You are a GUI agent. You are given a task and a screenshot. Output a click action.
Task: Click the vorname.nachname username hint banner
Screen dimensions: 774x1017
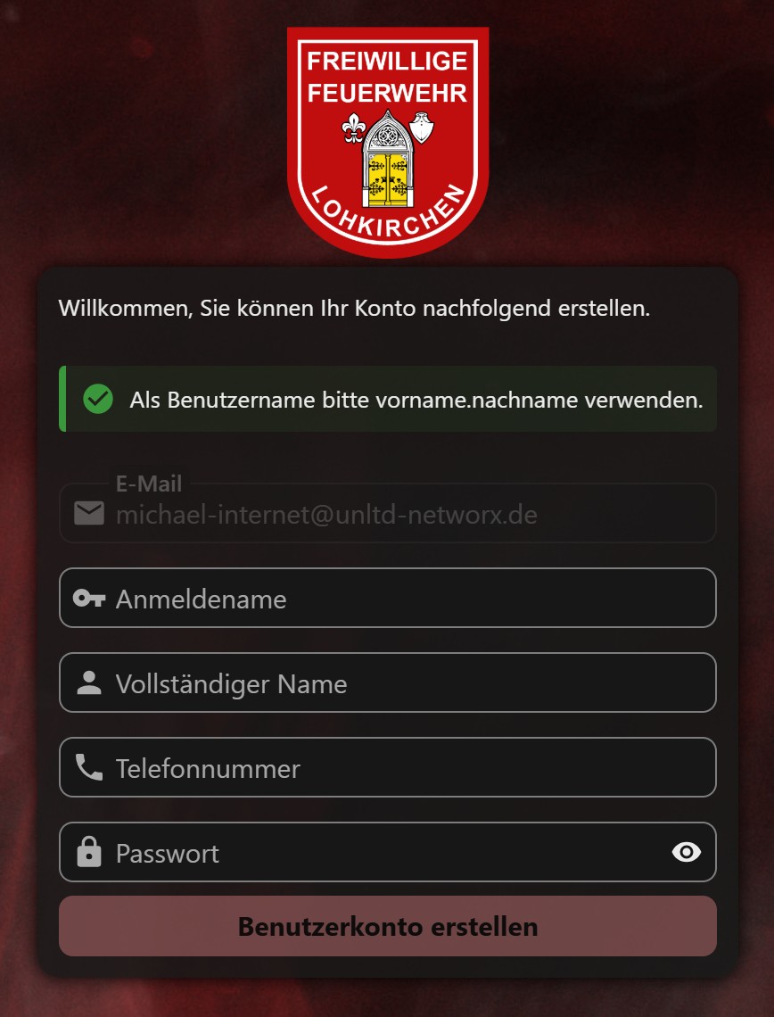[388, 399]
